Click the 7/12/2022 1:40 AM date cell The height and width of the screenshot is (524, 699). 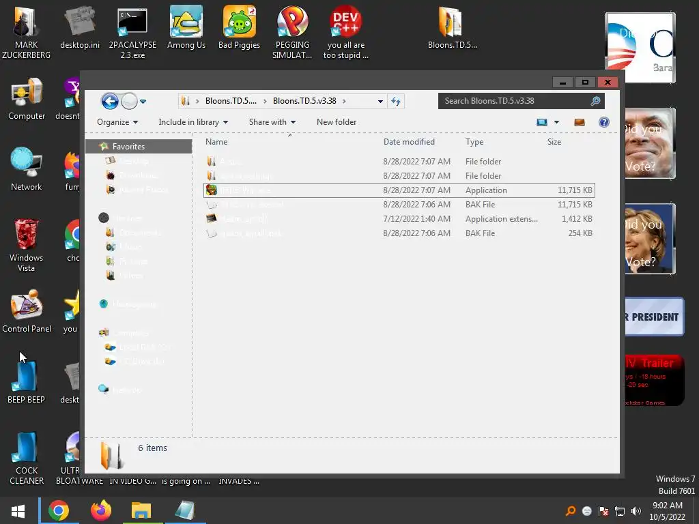[416, 219]
